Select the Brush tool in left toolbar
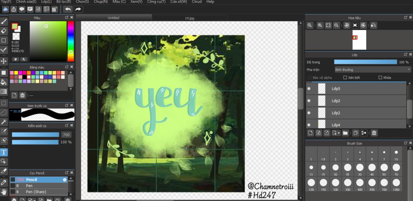 4,22
